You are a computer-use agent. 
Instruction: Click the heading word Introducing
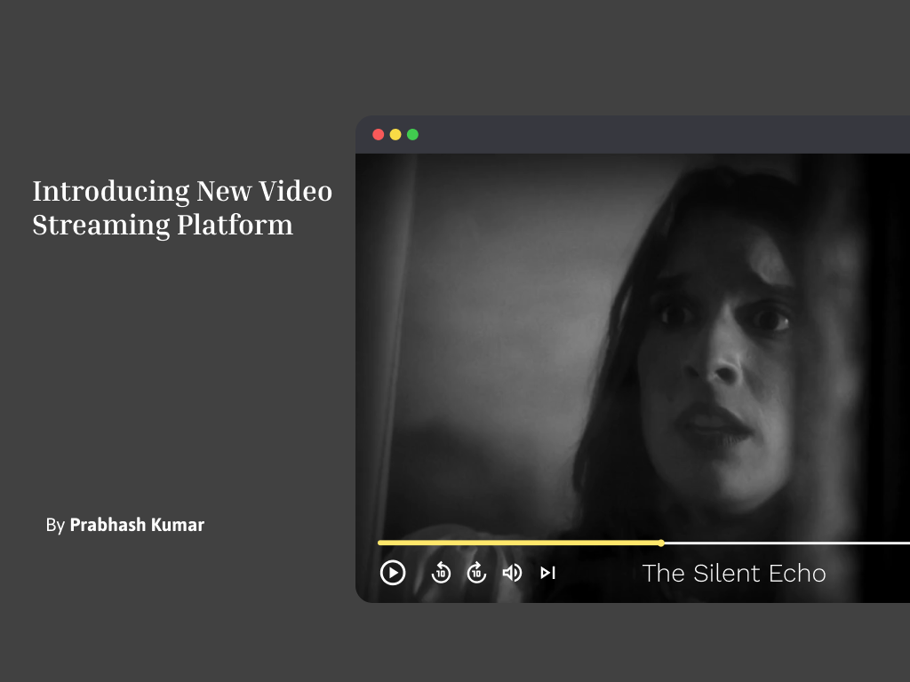111,191
